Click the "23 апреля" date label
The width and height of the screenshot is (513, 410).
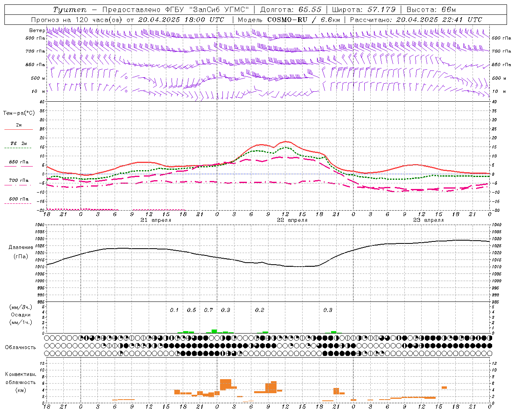428,220
